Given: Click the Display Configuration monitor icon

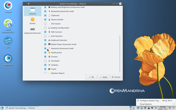Looking at the screenshot, I should (49, 28).
